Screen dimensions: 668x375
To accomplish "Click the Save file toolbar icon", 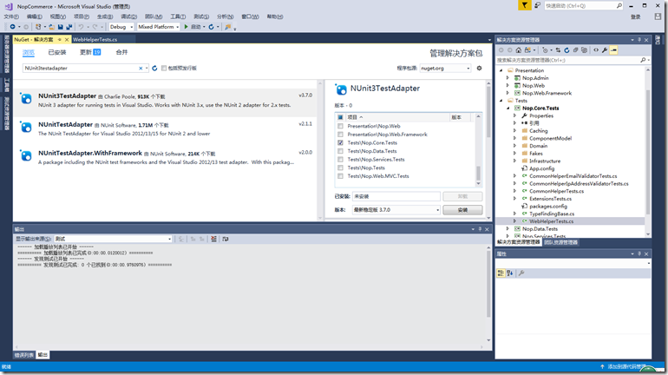I will coord(61,27).
